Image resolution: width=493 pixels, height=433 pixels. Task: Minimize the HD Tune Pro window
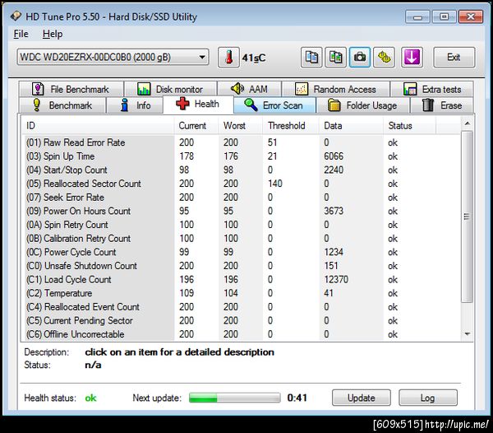pos(417,16)
